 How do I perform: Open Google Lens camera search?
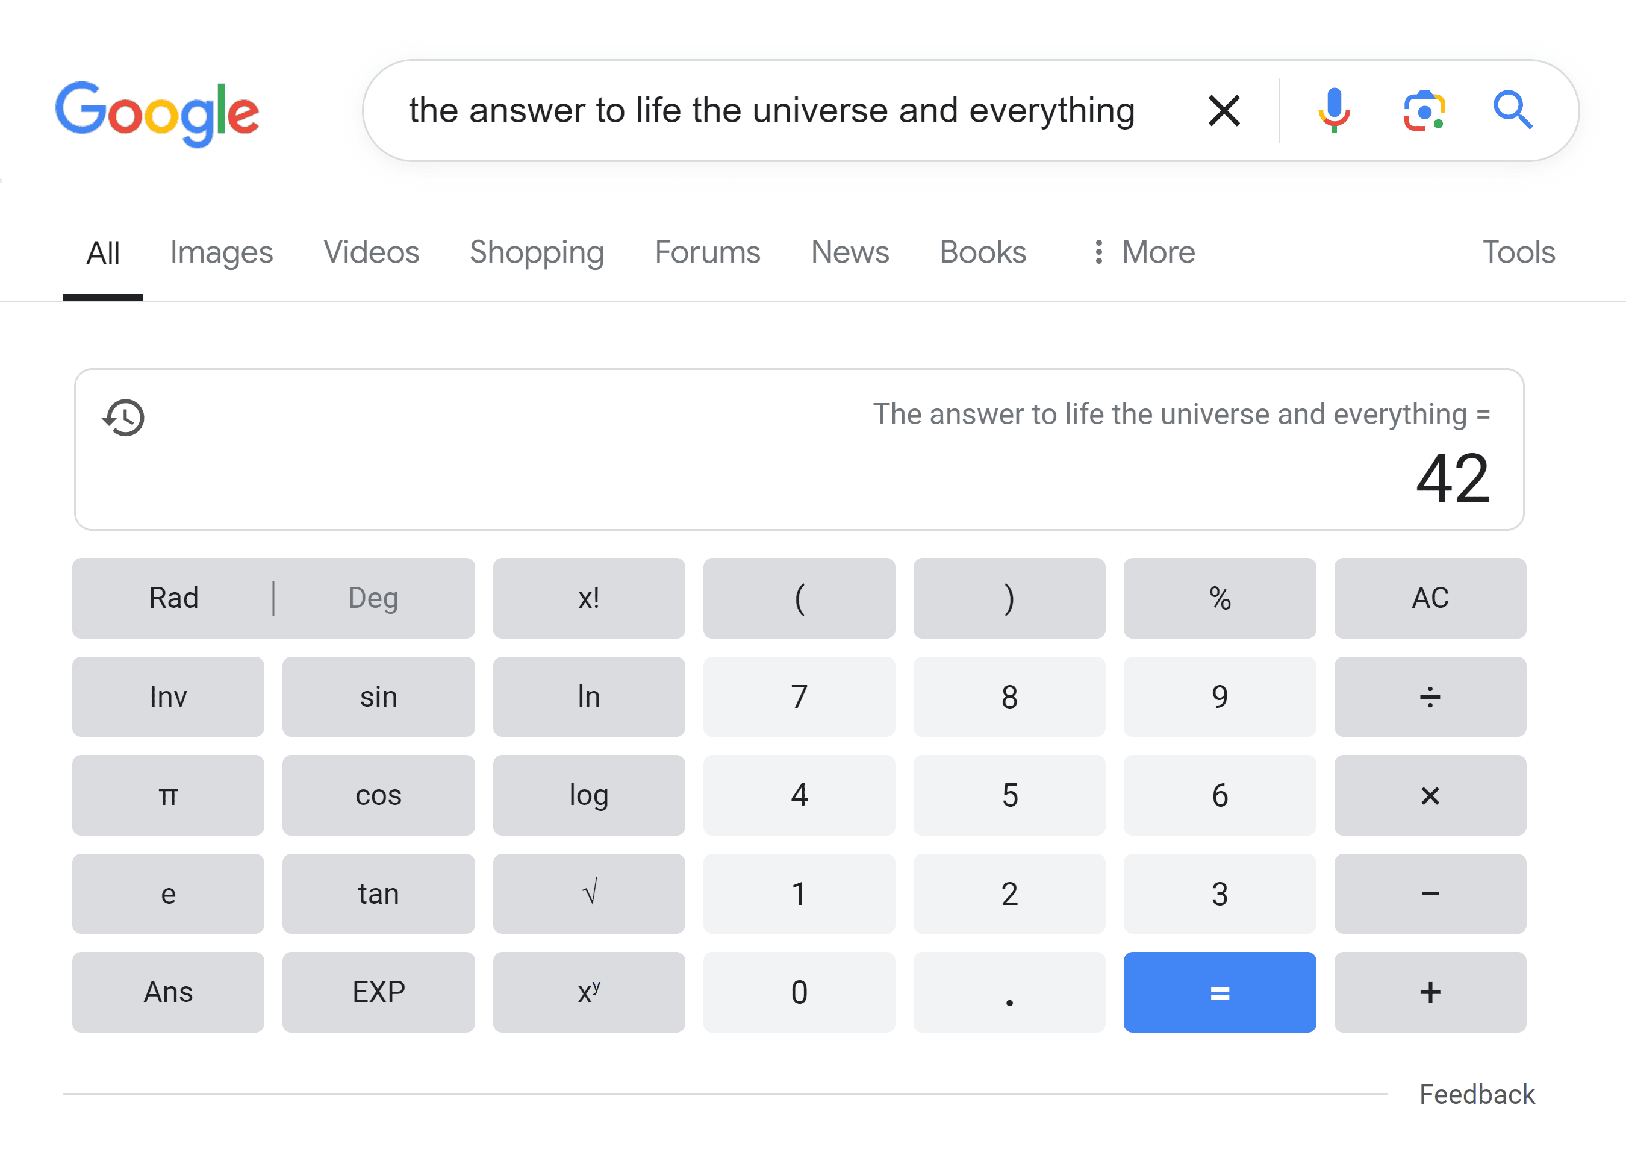click(1423, 110)
